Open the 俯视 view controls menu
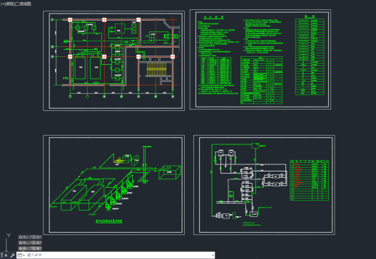 click(9, 4)
